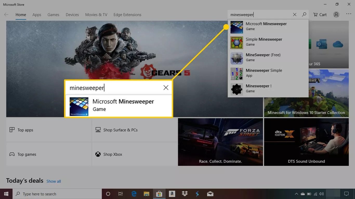Click the Minesweeper Simple numbers icon

[x=237, y=74]
